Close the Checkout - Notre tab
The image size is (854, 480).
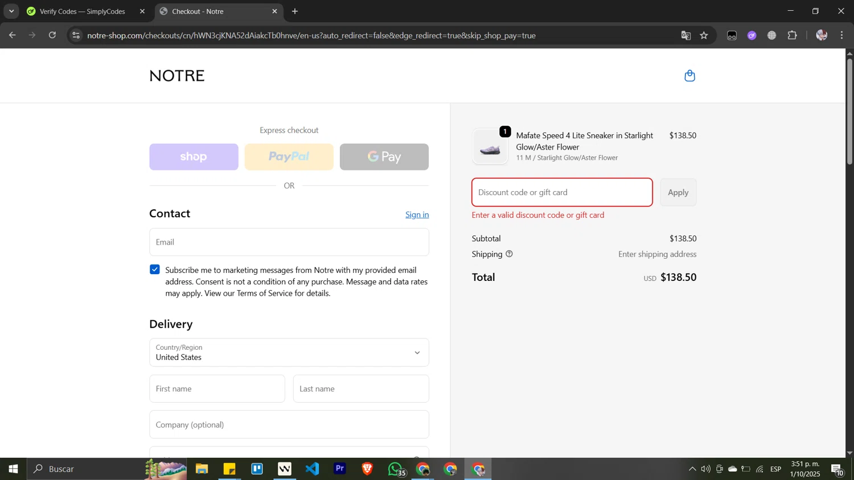(x=274, y=11)
